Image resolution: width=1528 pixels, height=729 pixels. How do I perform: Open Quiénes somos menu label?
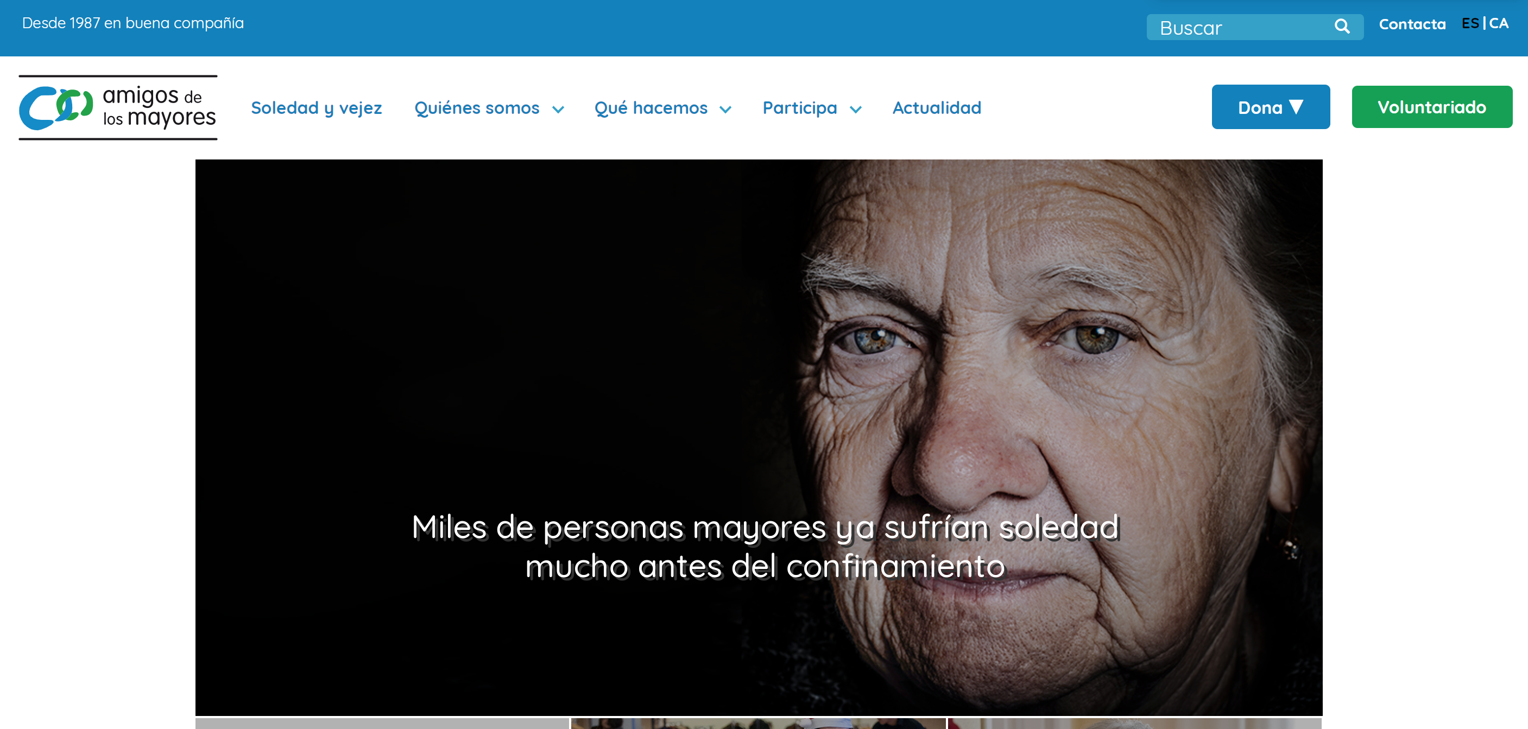tap(477, 108)
